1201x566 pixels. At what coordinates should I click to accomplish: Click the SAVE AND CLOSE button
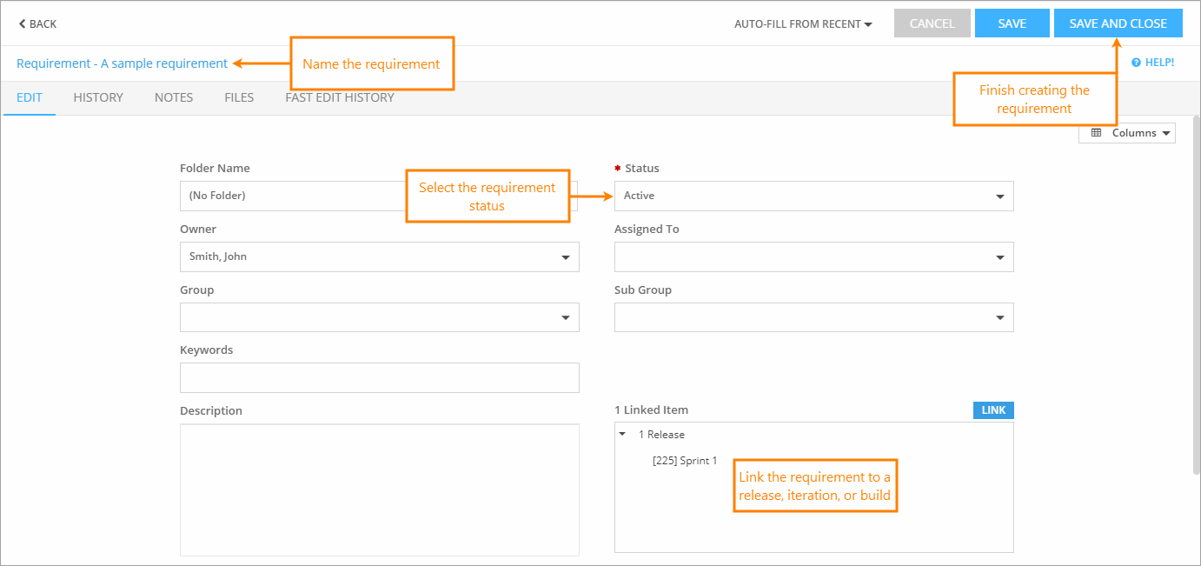pyautogui.click(x=1118, y=23)
